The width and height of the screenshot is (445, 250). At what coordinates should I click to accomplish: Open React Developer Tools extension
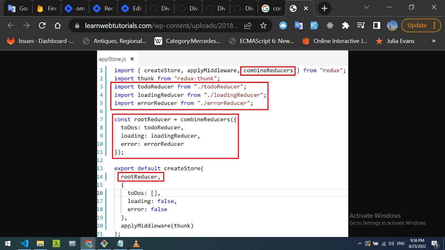click(x=330, y=25)
